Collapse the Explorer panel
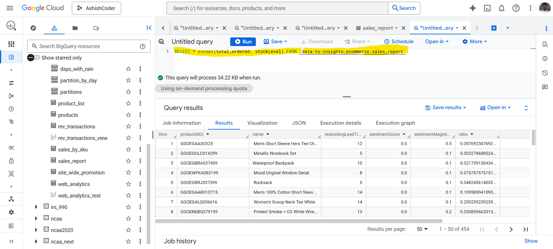The height and width of the screenshot is (249, 553). (x=149, y=28)
